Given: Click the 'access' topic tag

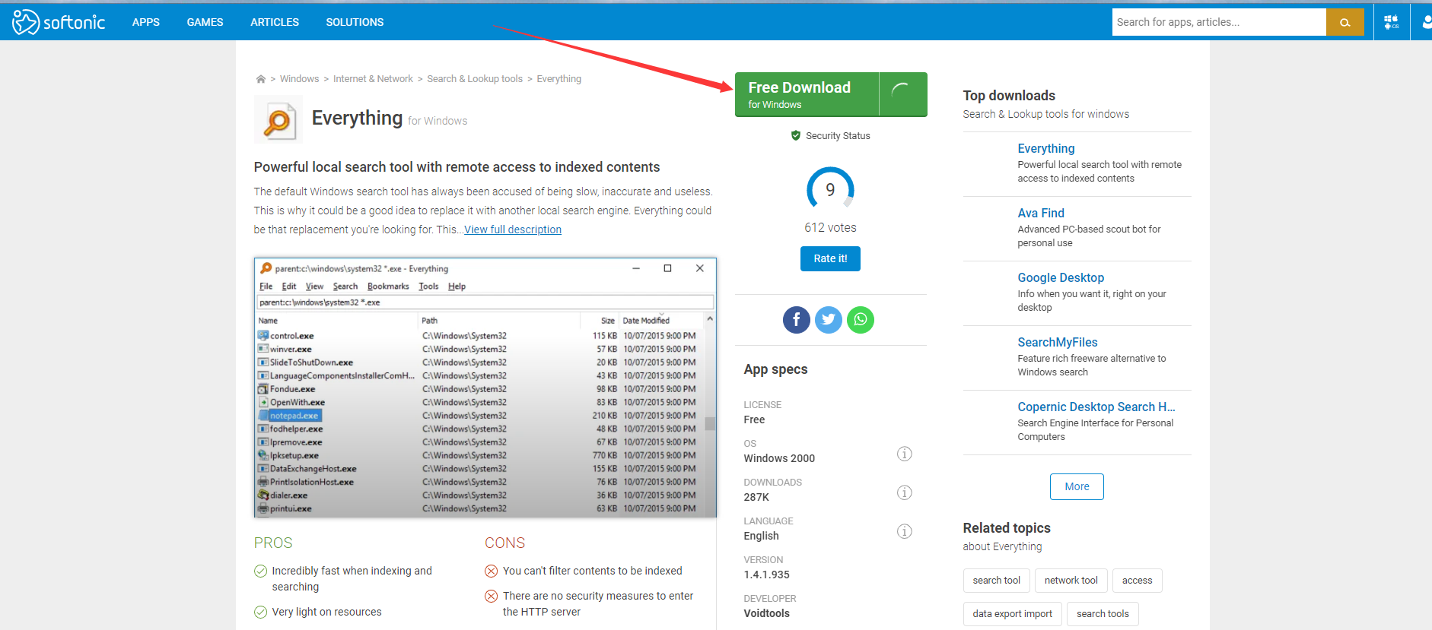Looking at the screenshot, I should coord(1137,581).
